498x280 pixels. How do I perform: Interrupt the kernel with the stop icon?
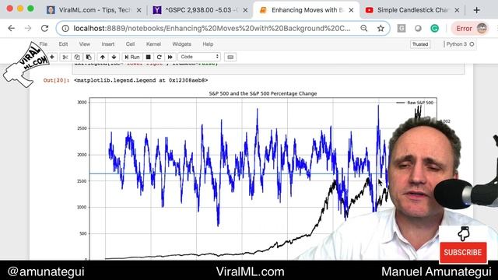tap(148, 57)
